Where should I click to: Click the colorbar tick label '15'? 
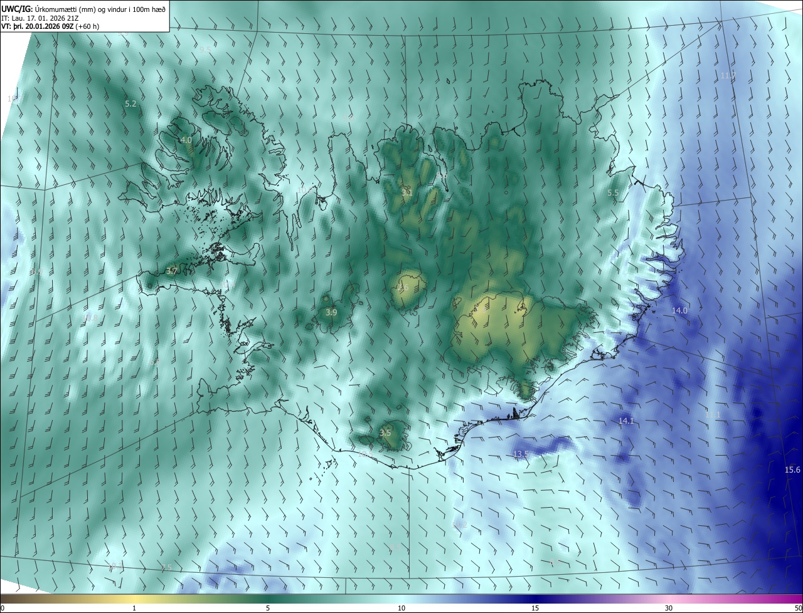coord(535,608)
